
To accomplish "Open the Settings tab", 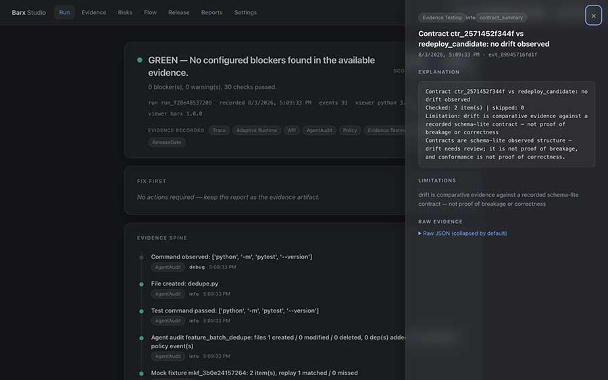I will [x=245, y=12].
